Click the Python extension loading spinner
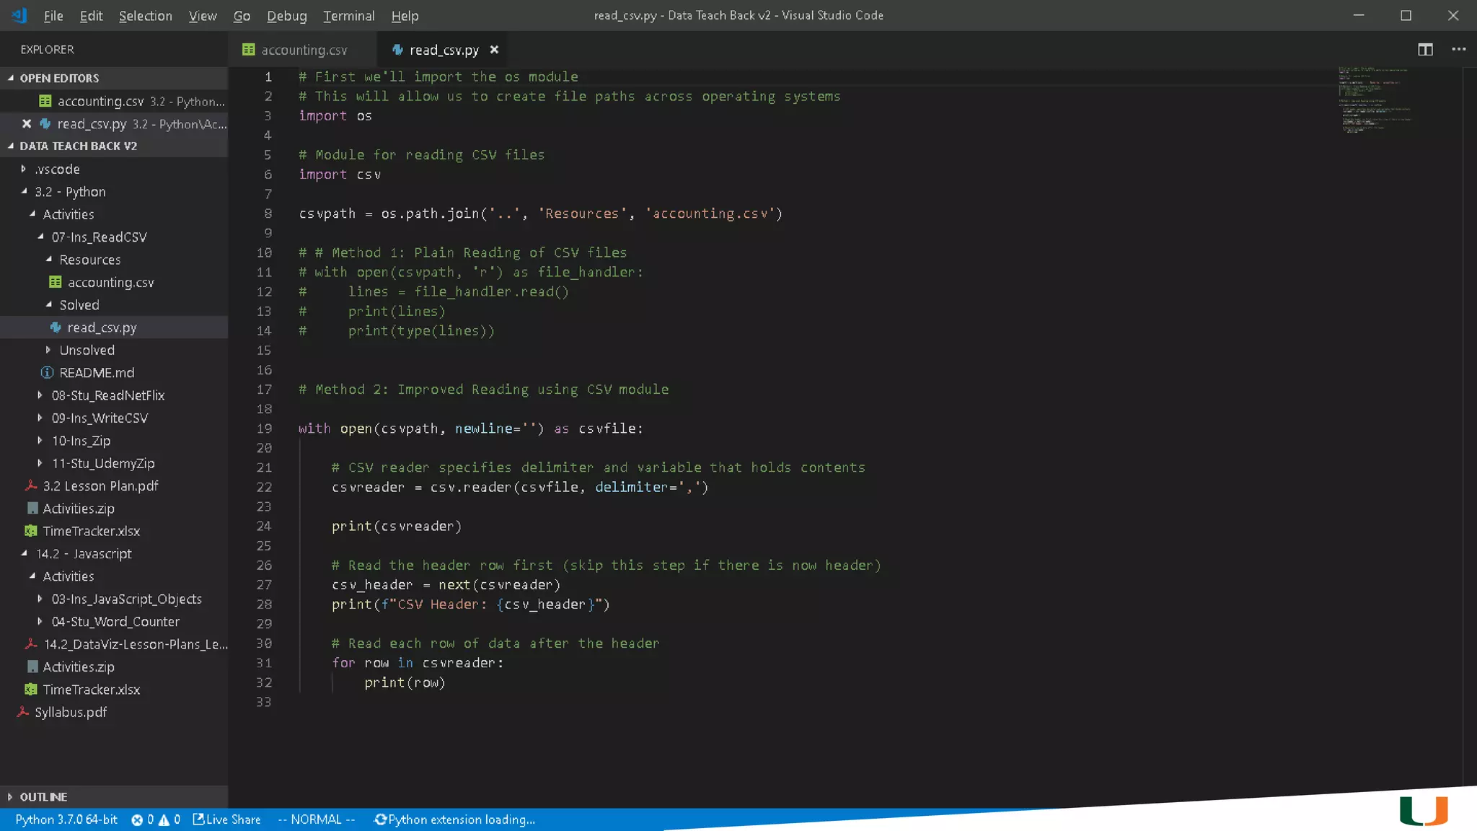Image resolution: width=1477 pixels, height=831 pixels. pyautogui.click(x=380, y=820)
